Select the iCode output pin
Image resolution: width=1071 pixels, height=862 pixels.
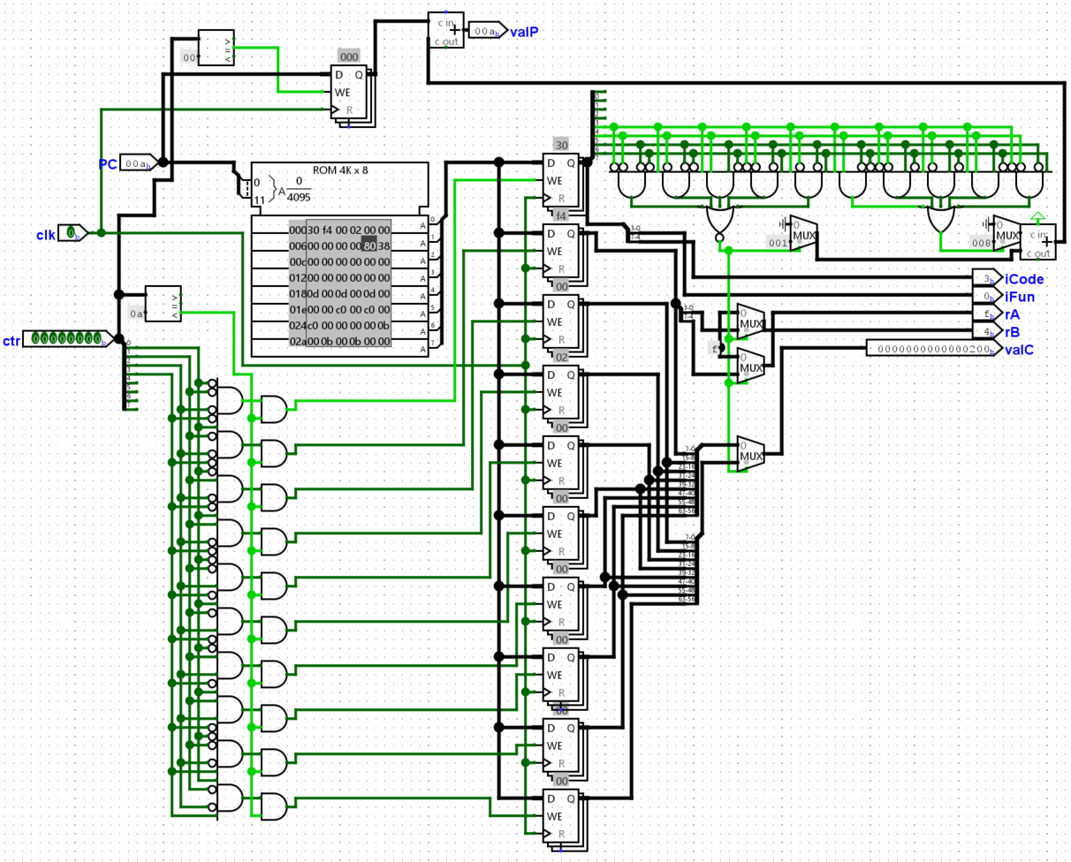987,278
